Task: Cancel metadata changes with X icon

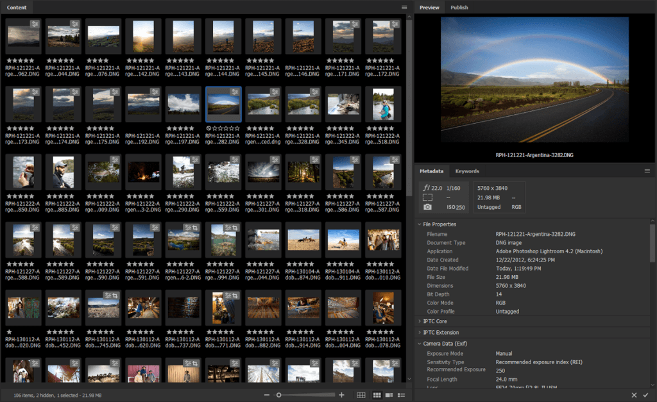Action: pyautogui.click(x=634, y=396)
